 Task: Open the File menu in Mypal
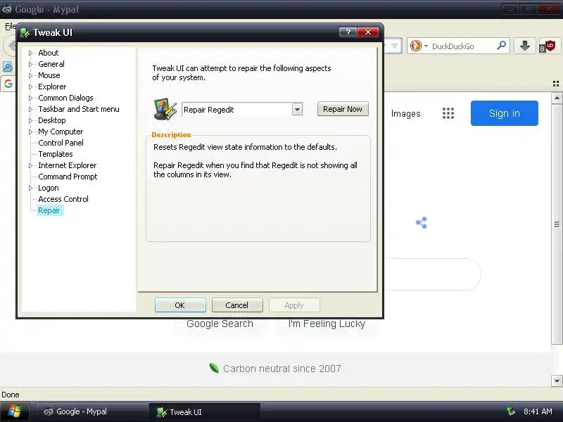pyautogui.click(x=10, y=26)
